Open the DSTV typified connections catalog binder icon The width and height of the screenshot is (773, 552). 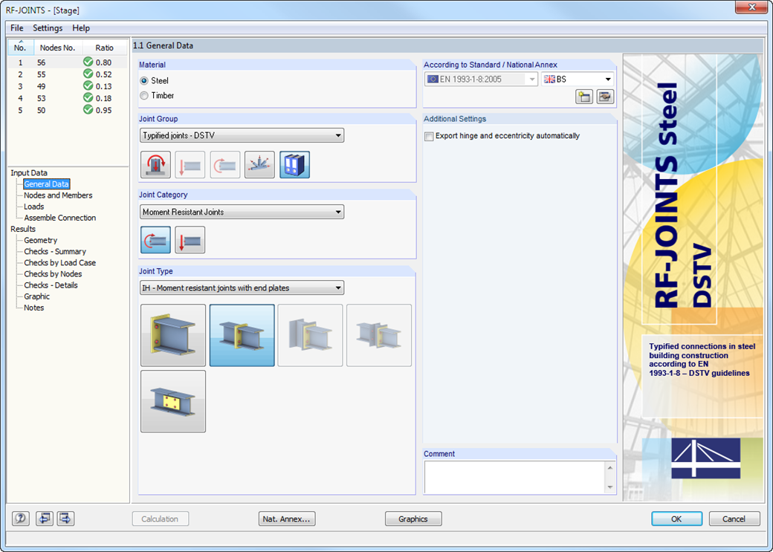click(294, 164)
